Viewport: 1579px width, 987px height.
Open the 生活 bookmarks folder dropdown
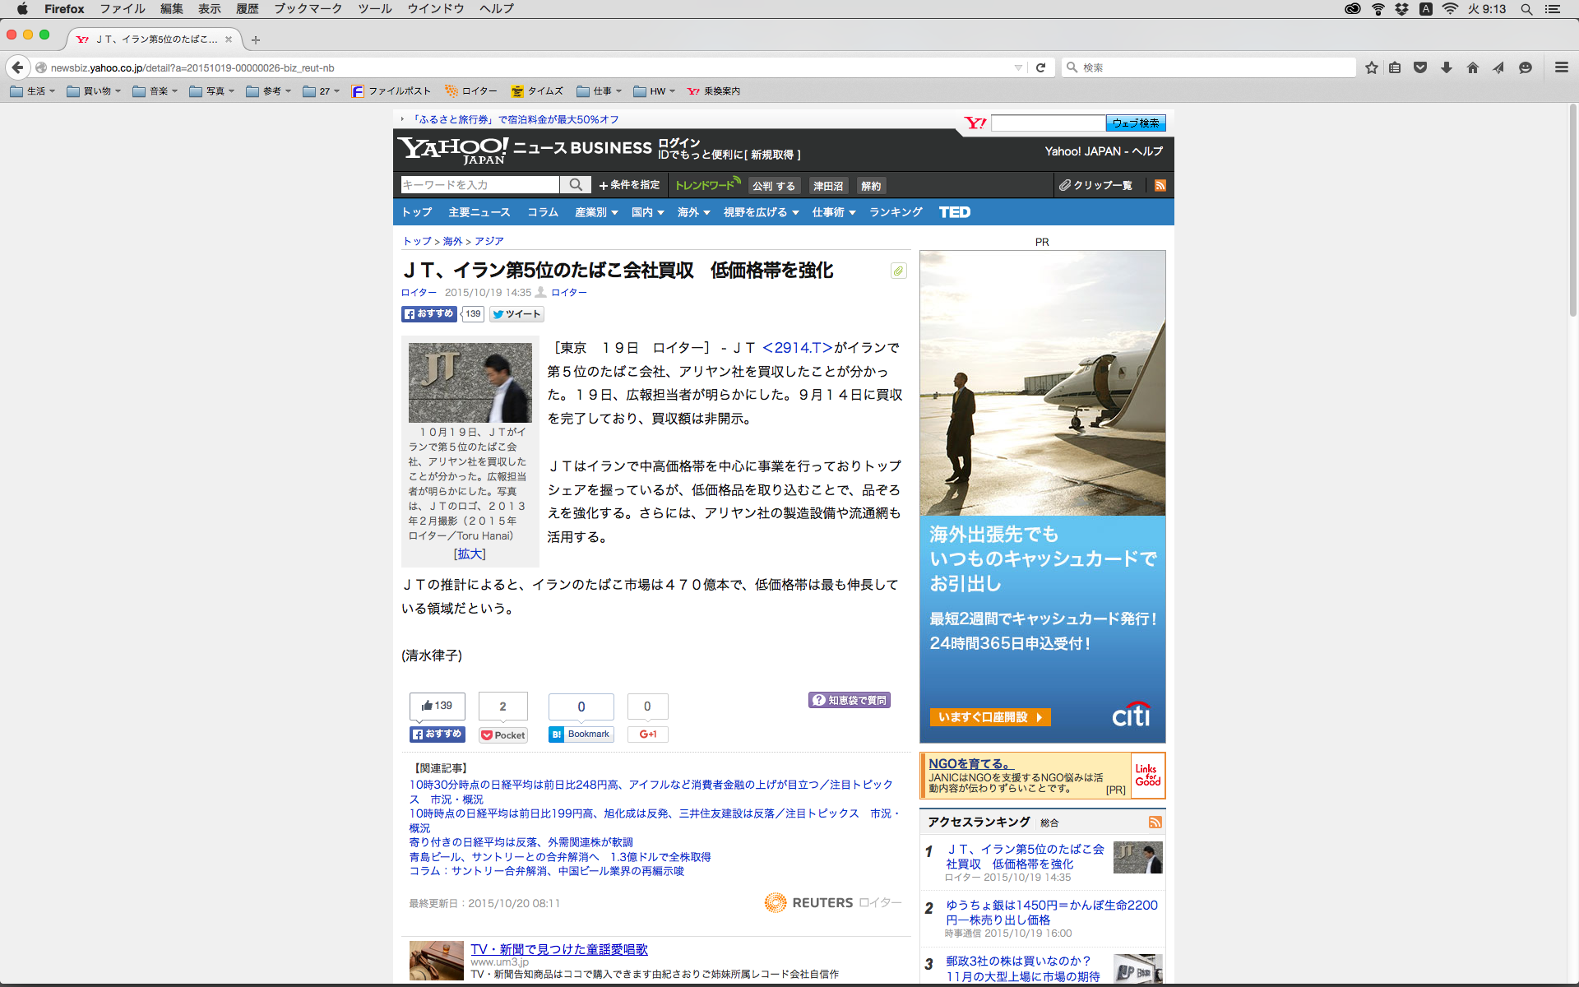click(x=34, y=91)
